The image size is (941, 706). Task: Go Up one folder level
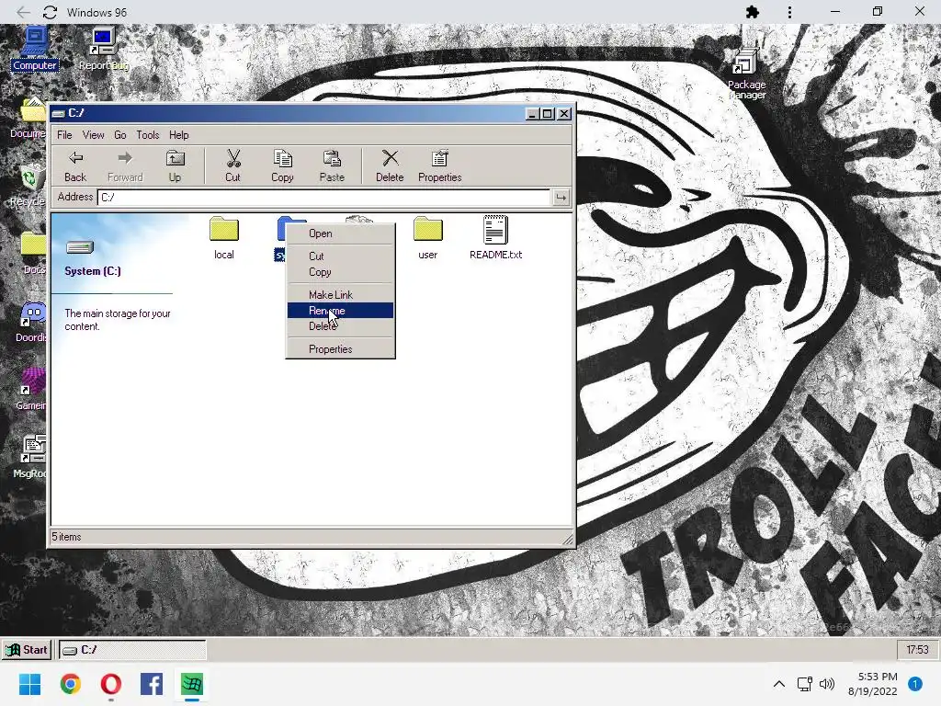(175, 165)
